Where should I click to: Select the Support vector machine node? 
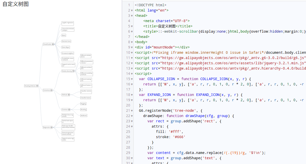pyautogui.click(x=69, y=65)
